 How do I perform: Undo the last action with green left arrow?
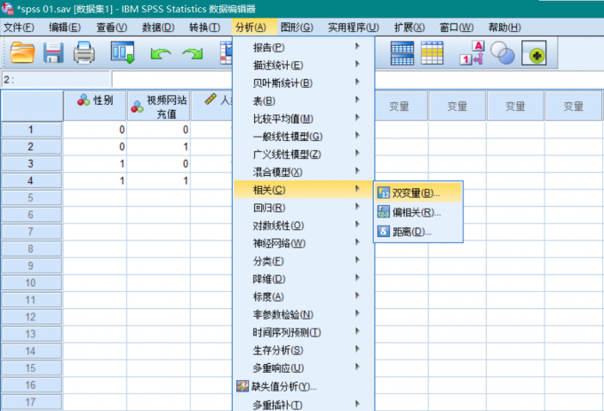tap(161, 53)
